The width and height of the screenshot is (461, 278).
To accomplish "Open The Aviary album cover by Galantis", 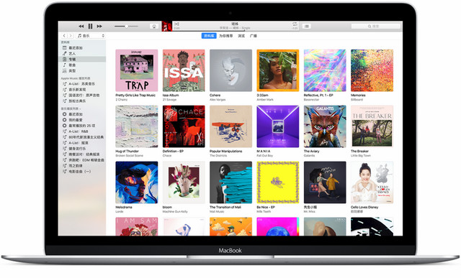I will pyautogui.click(x=325, y=126).
